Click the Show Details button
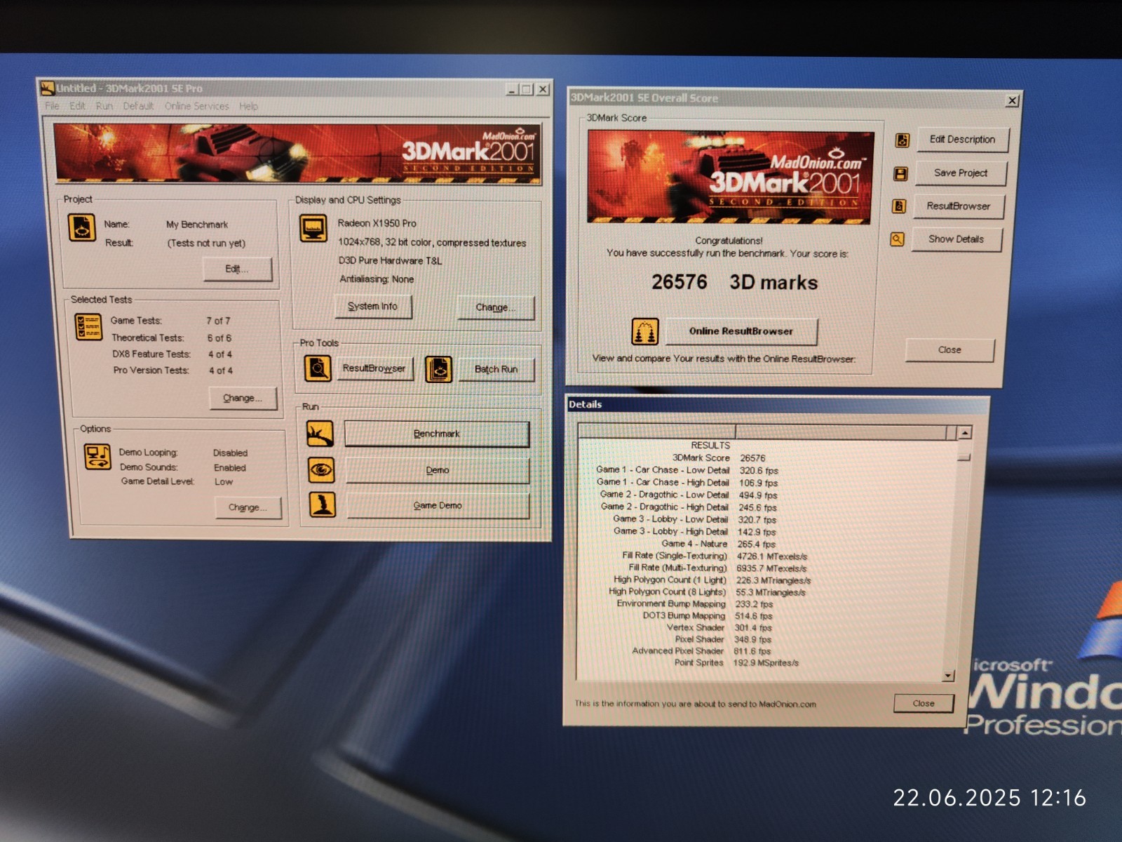Image resolution: width=1122 pixels, height=842 pixels. (956, 239)
